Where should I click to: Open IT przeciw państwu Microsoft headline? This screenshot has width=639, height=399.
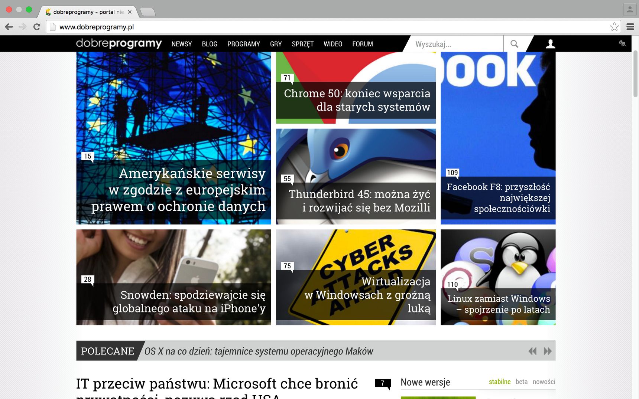pyautogui.click(x=217, y=387)
